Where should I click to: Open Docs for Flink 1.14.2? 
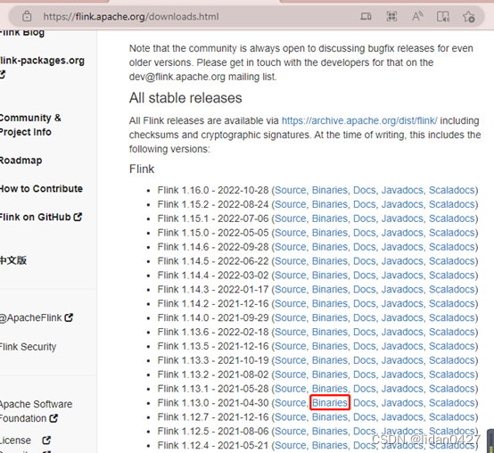coord(365,303)
